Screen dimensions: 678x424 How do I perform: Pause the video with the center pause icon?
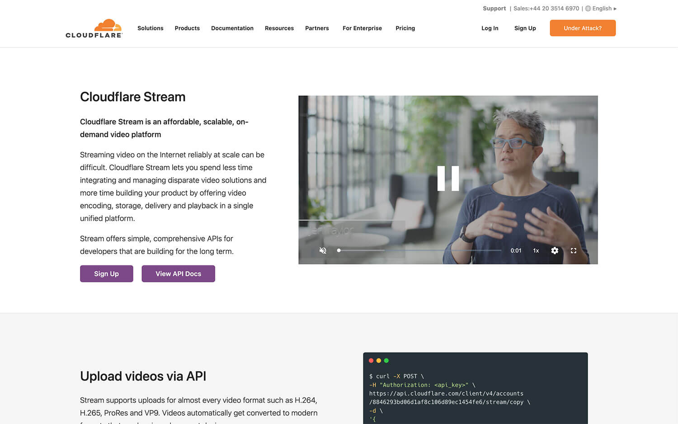click(448, 179)
